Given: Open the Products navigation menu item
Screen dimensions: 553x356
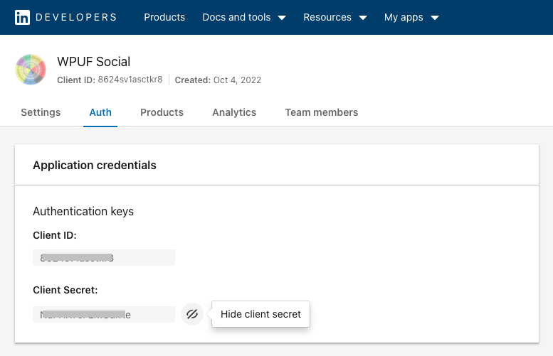Looking at the screenshot, I should point(164,17).
